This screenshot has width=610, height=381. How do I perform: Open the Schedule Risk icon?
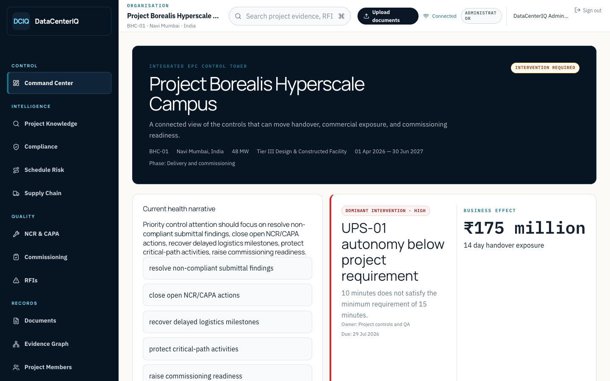(x=16, y=170)
